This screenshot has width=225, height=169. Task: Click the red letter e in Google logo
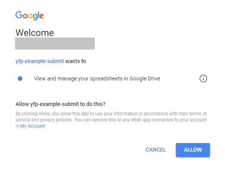[41, 16]
